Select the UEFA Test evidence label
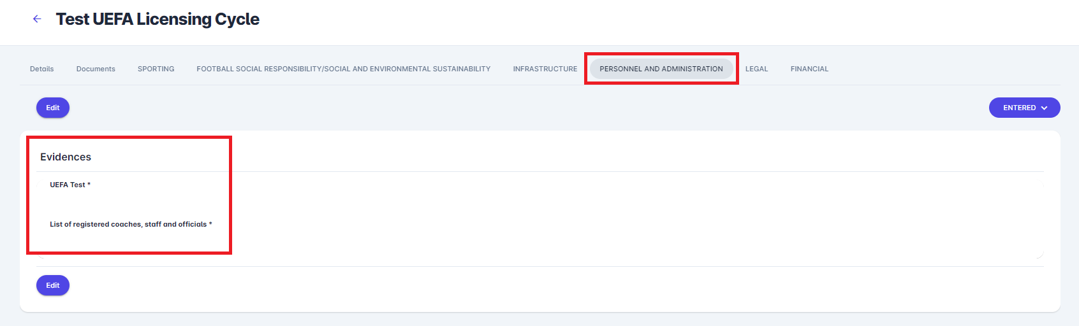The image size is (1079, 326). [68, 185]
